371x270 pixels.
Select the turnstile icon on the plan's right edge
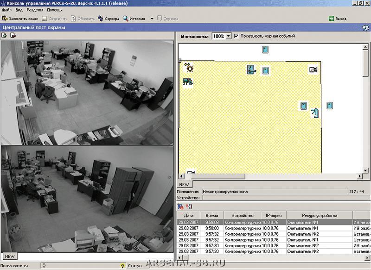point(315,112)
